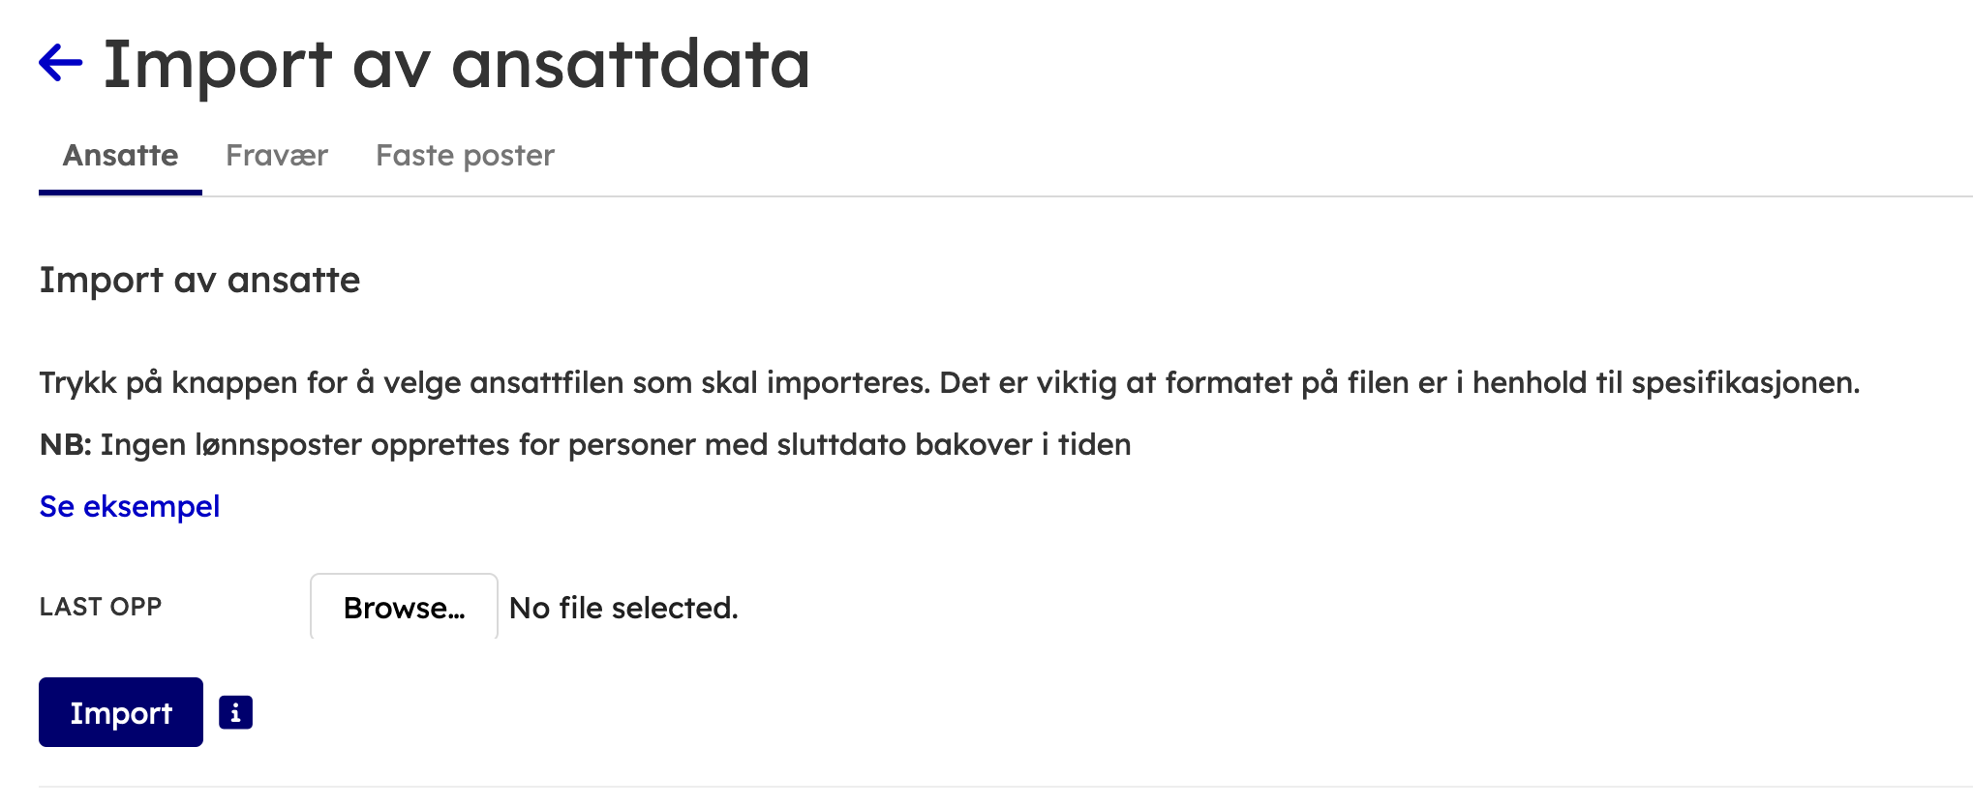Viewport: 1973px width, 807px height.
Task: Switch to the Ansatte tab
Action: [x=120, y=156]
